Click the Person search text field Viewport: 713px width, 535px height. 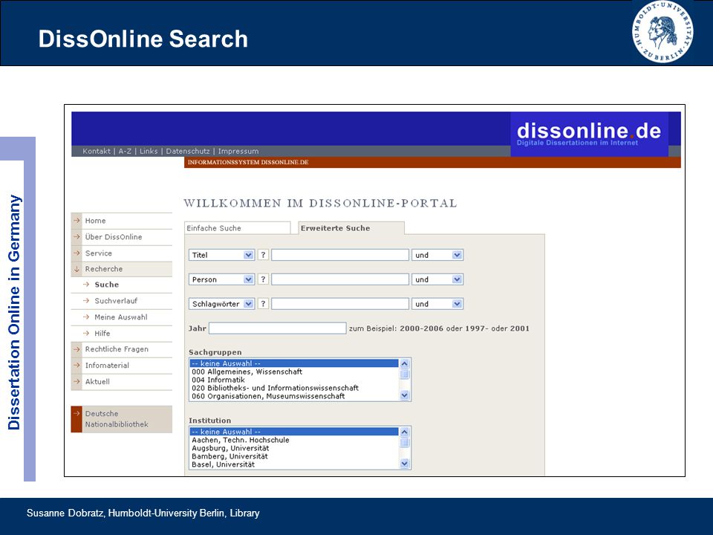340,279
